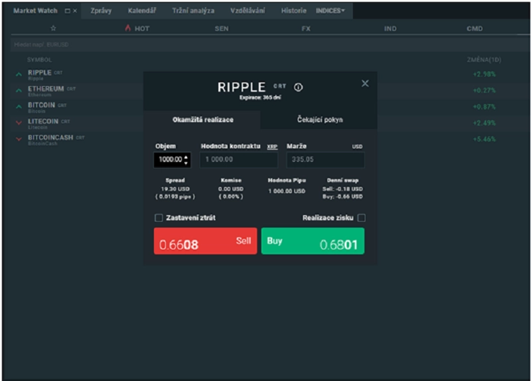Click the SYMBOL column header

39,60
